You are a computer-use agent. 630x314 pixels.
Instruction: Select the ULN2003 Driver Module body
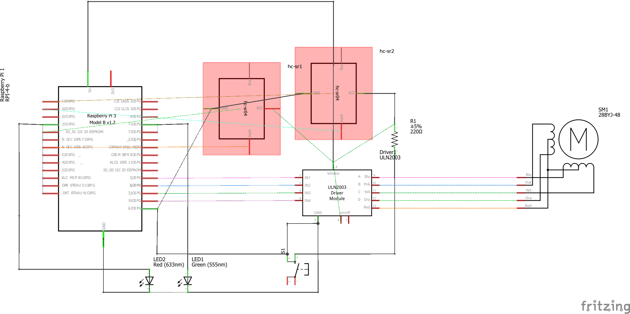337,193
